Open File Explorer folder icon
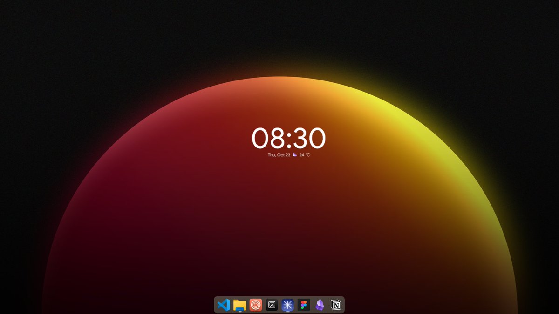Viewport: 559px width, 314px height. [x=239, y=305]
